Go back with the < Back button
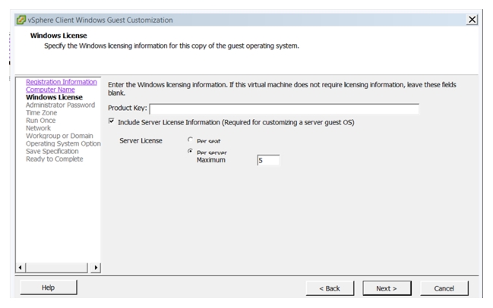 330,288
